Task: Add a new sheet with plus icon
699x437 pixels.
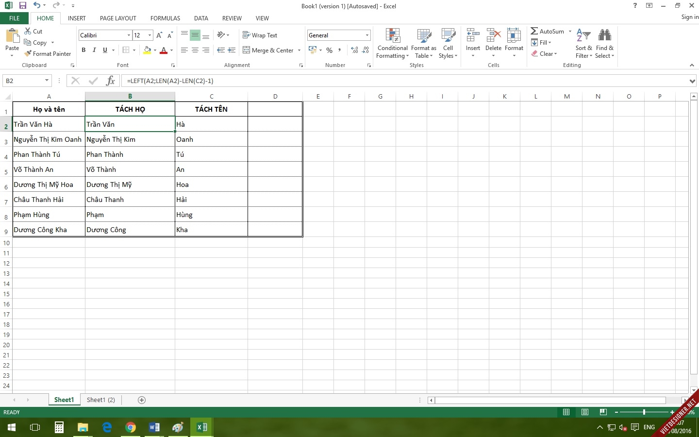Action: (x=142, y=400)
